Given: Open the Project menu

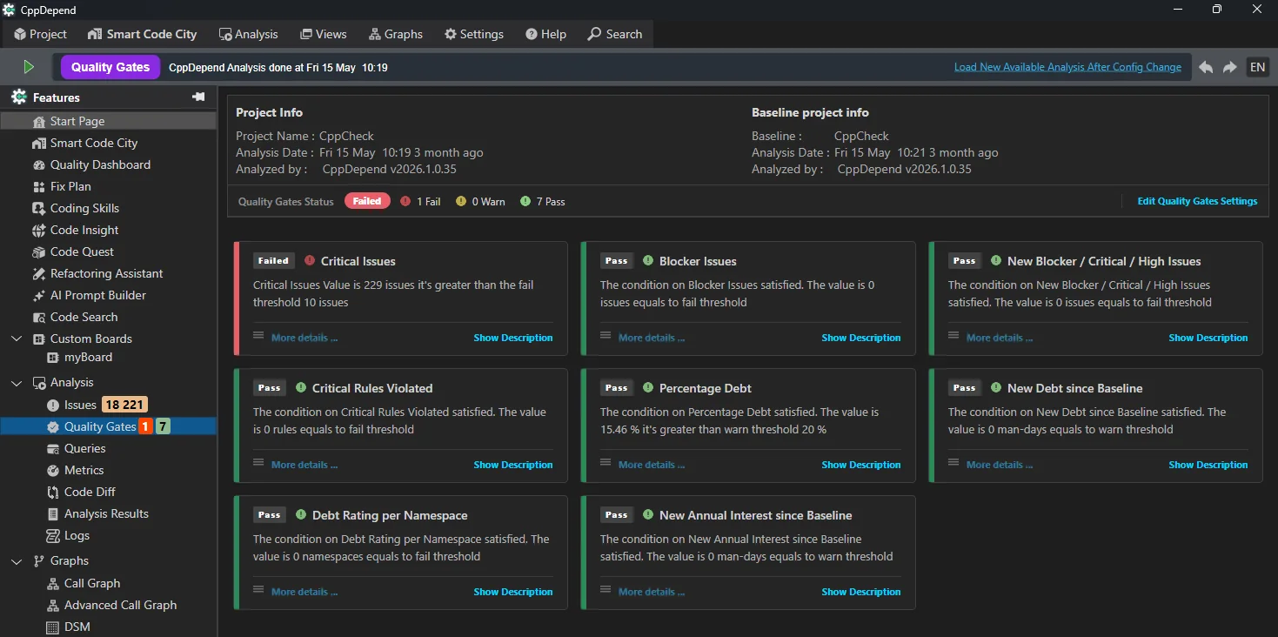Looking at the screenshot, I should tap(40, 34).
